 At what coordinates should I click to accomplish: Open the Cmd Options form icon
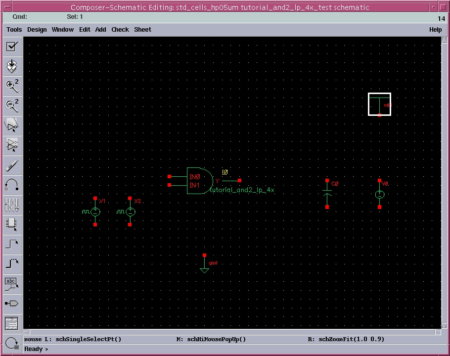[x=12, y=323]
